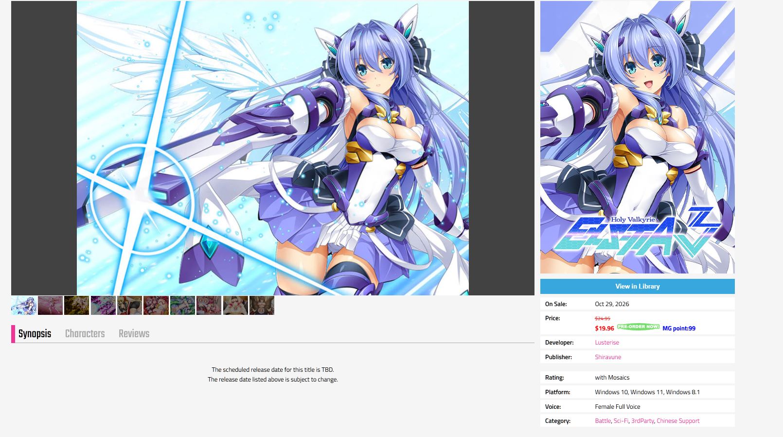Browse the Sci-Fi category link
The width and height of the screenshot is (783, 437).
tap(621, 420)
